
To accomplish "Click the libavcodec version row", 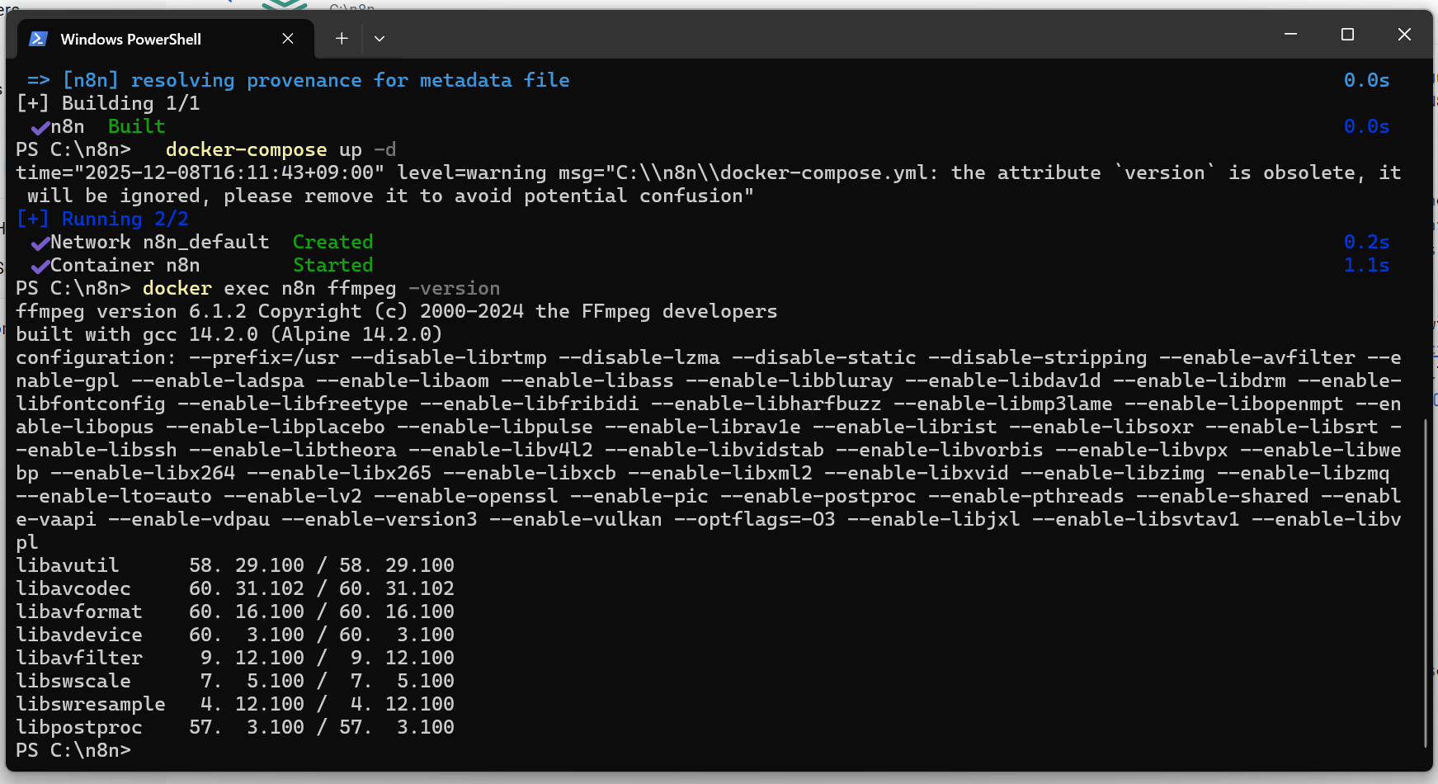I will 235,588.
